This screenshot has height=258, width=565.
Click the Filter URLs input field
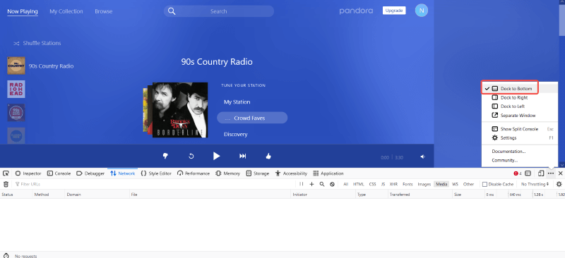coord(153,184)
